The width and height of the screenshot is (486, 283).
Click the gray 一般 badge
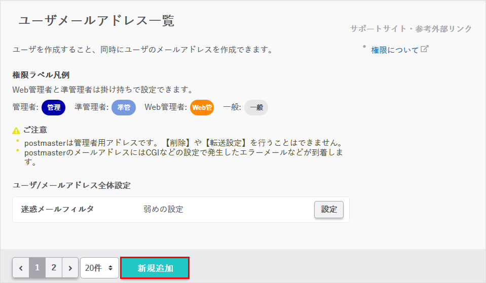[256, 107]
